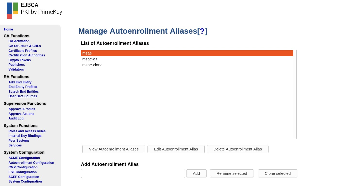The image size is (338, 186).
Task: Select the msae-clone alias in the list
Action: 92,65
